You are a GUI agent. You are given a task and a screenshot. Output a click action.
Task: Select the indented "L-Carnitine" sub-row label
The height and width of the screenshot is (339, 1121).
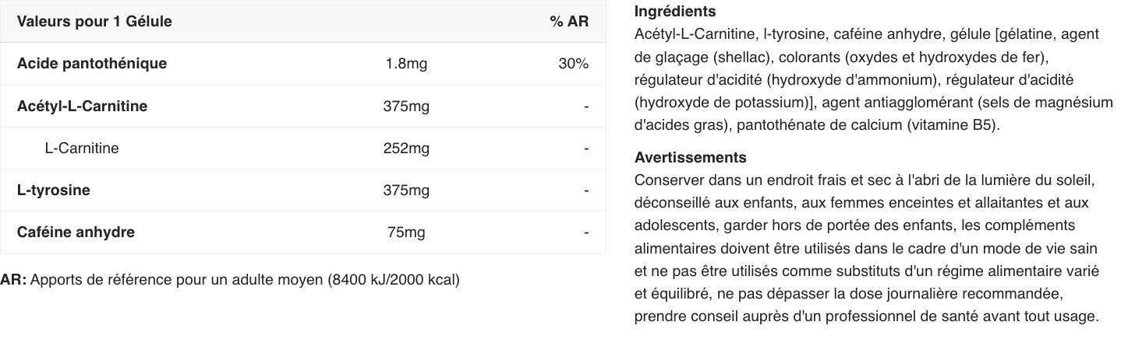click(x=82, y=149)
